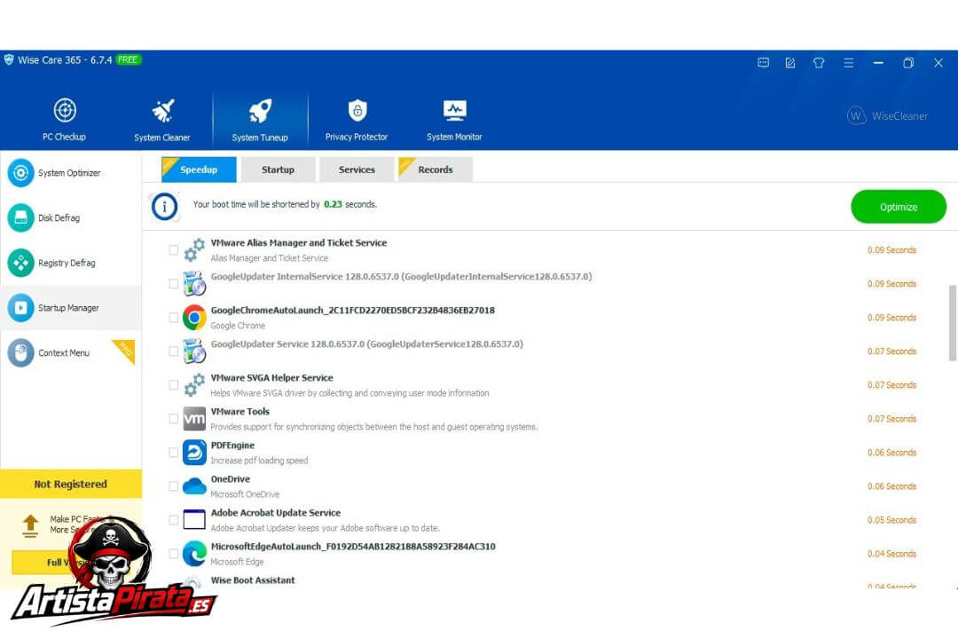Open Registry Defrag in the sidebar
This screenshot has width=958, height=639.
tap(71, 263)
